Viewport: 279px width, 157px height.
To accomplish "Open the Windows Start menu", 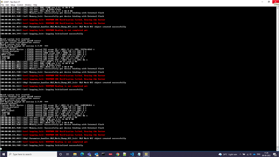I will 3,154.
